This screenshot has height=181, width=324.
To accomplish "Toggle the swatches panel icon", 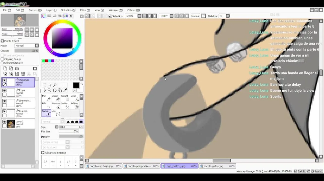I will click(x=66, y=16).
